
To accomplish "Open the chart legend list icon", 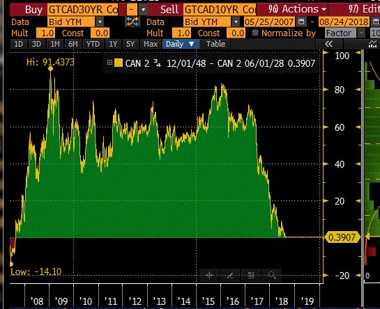I will pyautogui.click(x=251, y=275).
